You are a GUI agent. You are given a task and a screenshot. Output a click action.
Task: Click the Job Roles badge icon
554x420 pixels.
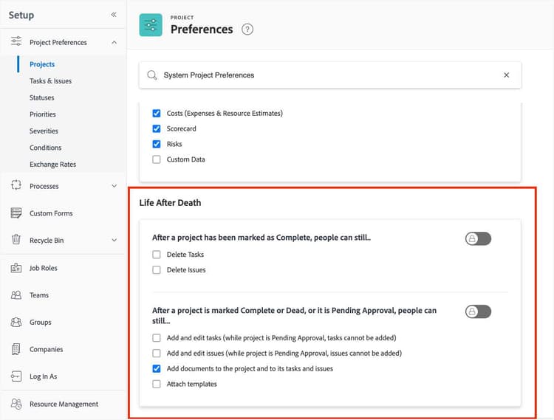[x=16, y=268]
